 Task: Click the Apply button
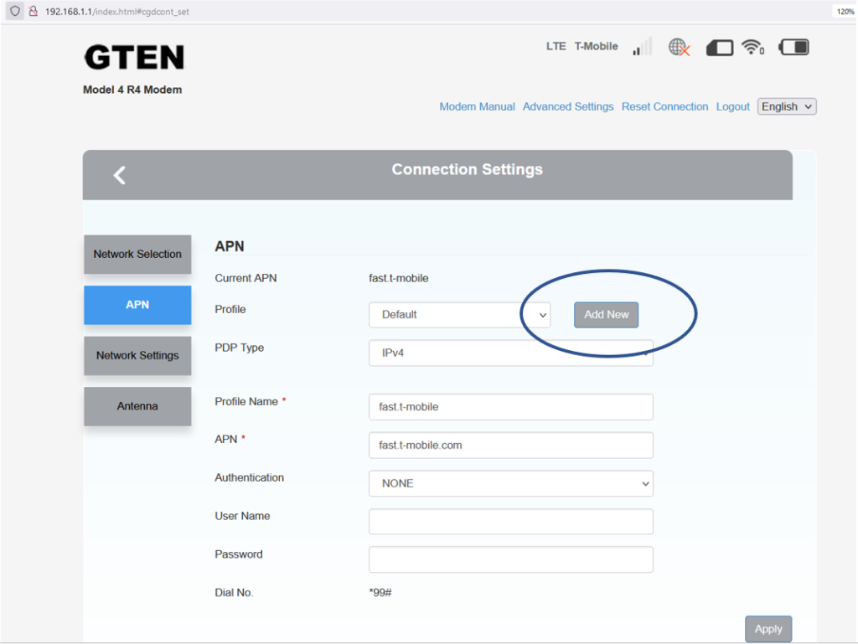click(x=768, y=629)
